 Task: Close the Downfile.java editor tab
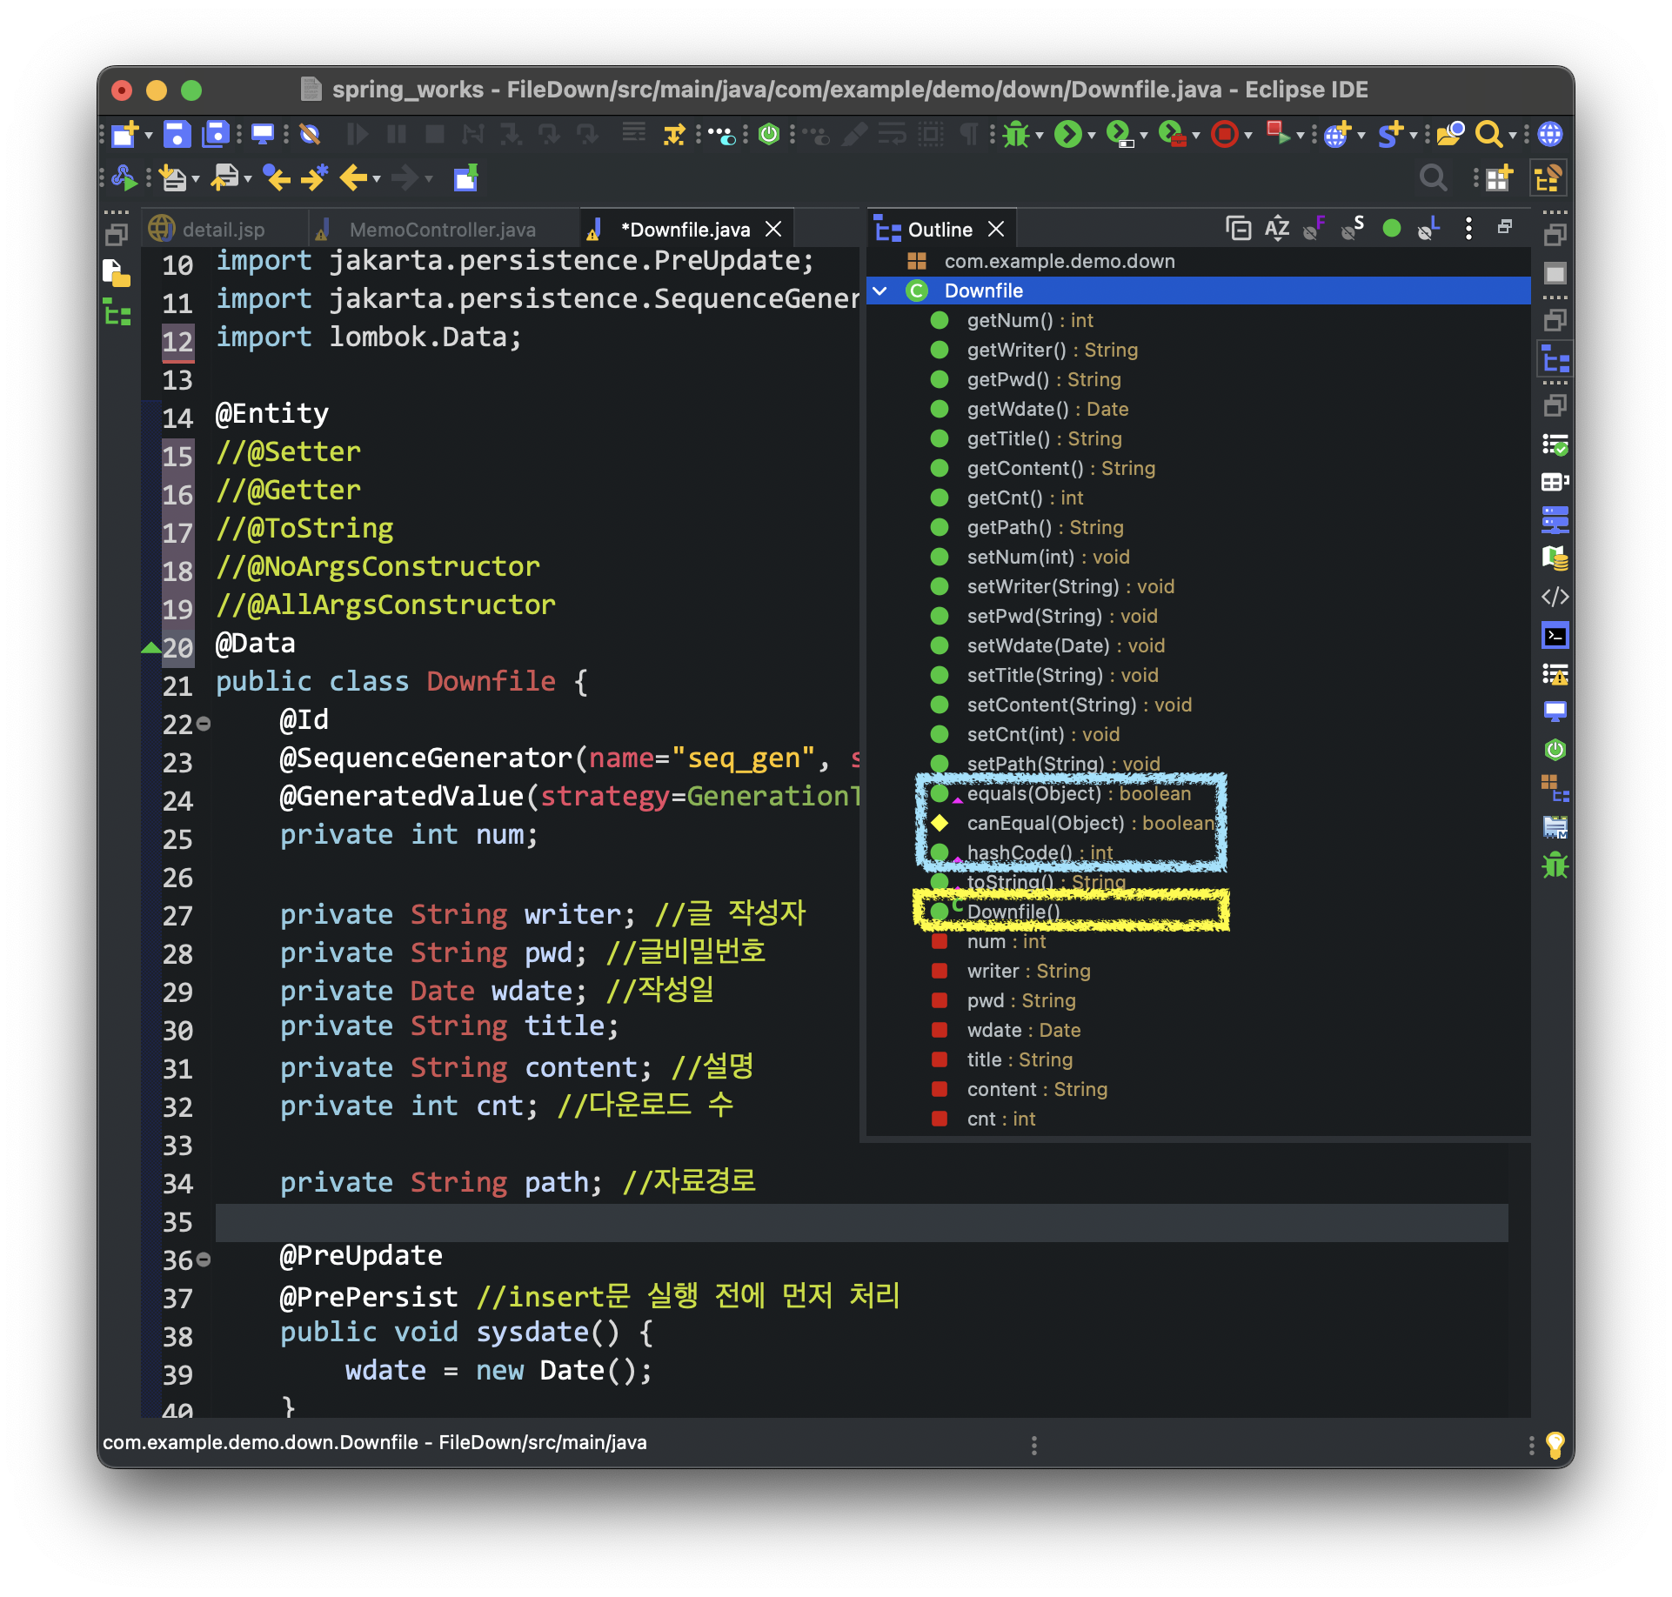(x=773, y=229)
